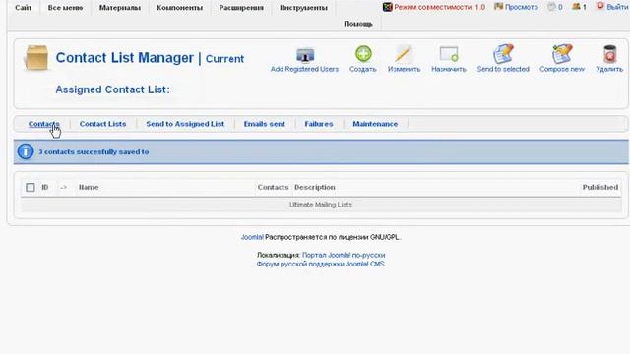Click the Assigned Contact List heading

pyautogui.click(x=112, y=89)
